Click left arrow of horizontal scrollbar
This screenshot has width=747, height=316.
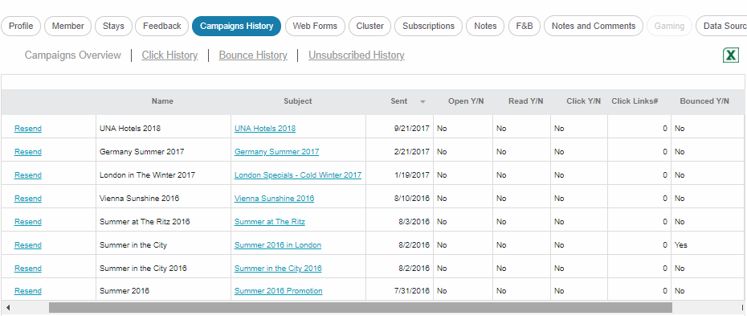pos(7,307)
